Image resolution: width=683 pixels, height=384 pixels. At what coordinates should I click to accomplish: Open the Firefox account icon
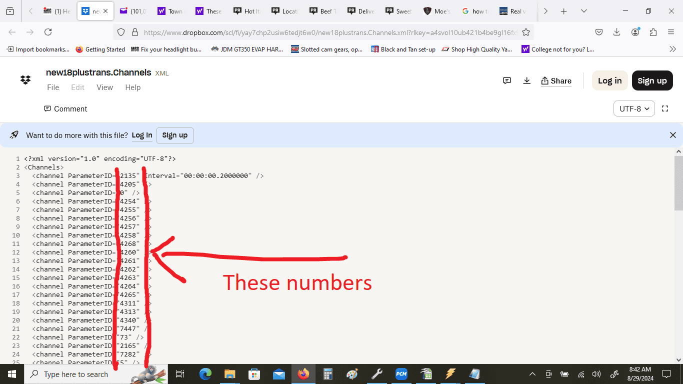coord(635,32)
